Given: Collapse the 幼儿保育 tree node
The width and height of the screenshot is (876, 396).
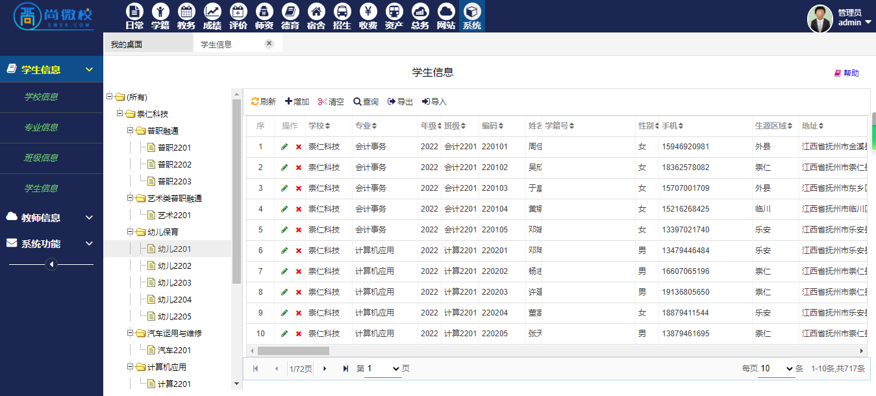Looking at the screenshot, I should coord(130,232).
